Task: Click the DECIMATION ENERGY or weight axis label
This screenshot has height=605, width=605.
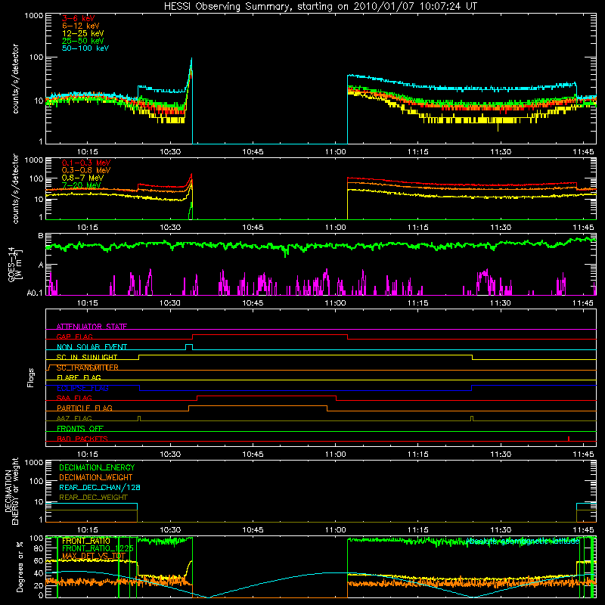Action: coord(11,491)
